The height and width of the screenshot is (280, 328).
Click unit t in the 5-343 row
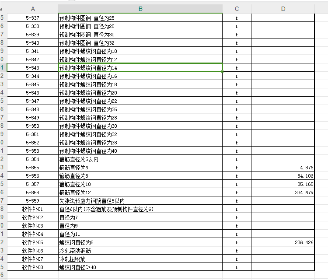[237, 68]
